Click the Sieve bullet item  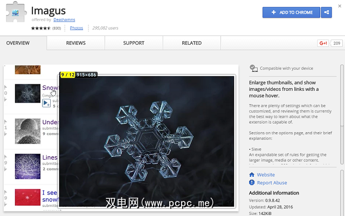pyautogui.click(x=255, y=149)
